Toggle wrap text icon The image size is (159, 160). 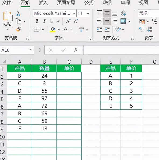coord(123,13)
